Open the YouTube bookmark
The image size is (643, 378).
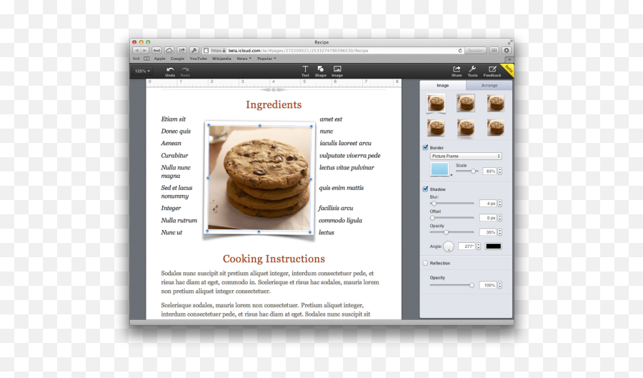pyautogui.click(x=198, y=59)
